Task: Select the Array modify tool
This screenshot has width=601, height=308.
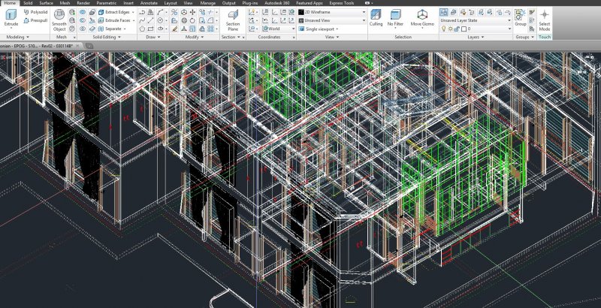Action: coord(210,29)
